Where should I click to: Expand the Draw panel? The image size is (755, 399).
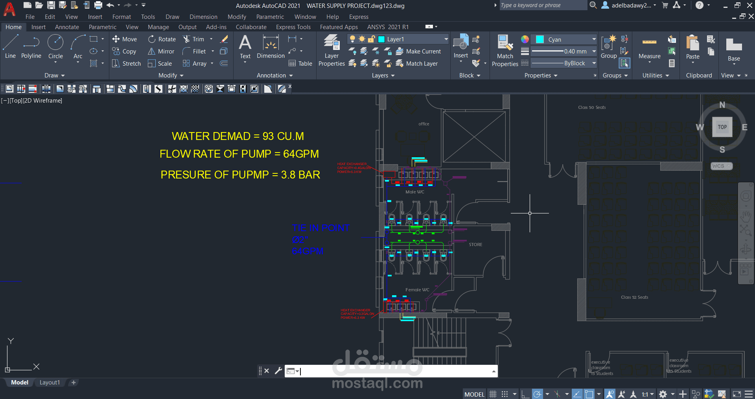[x=54, y=75]
